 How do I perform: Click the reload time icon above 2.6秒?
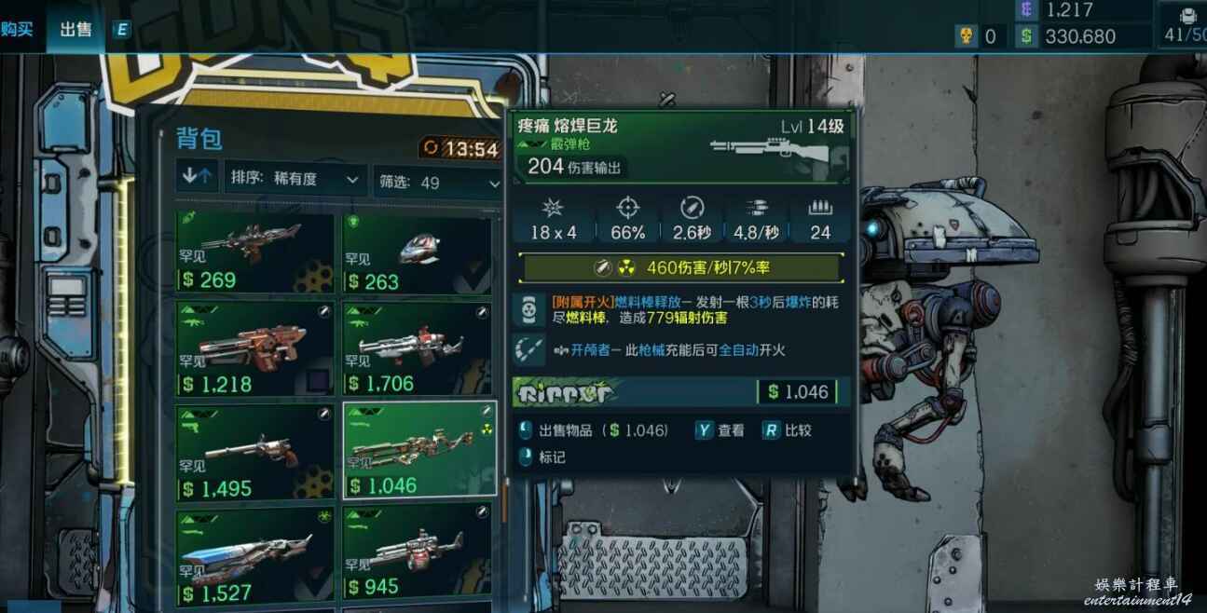point(693,207)
